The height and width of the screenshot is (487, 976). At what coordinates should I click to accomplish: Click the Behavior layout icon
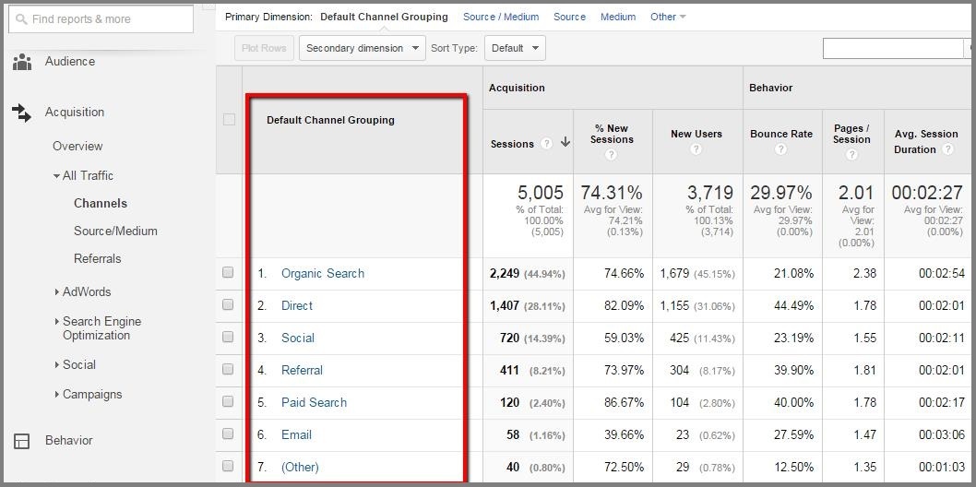pyautogui.click(x=22, y=441)
